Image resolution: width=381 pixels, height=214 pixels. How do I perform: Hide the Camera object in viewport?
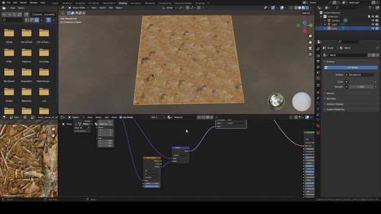pos(373,21)
